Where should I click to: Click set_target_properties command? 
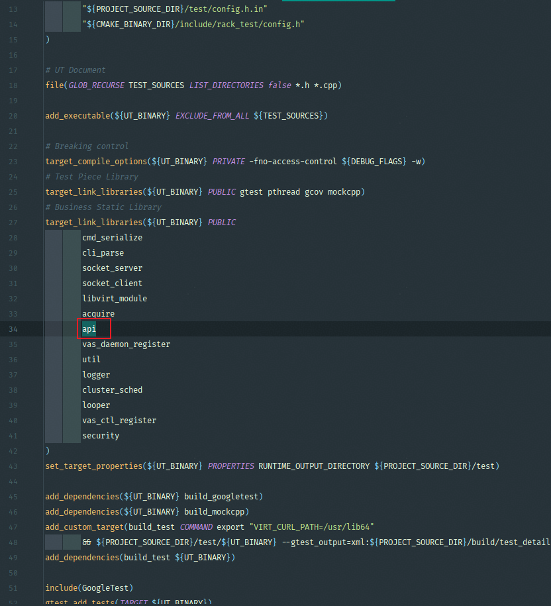coord(94,466)
